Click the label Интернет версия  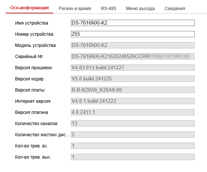pos(33,101)
